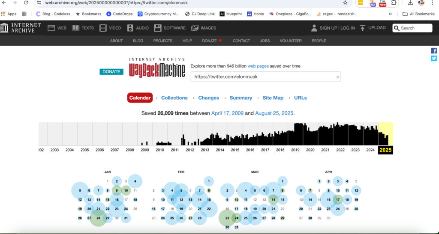Screen dimensions: 439x234
Task: Open Blog - Codeless bookmark
Action: coord(53,14)
